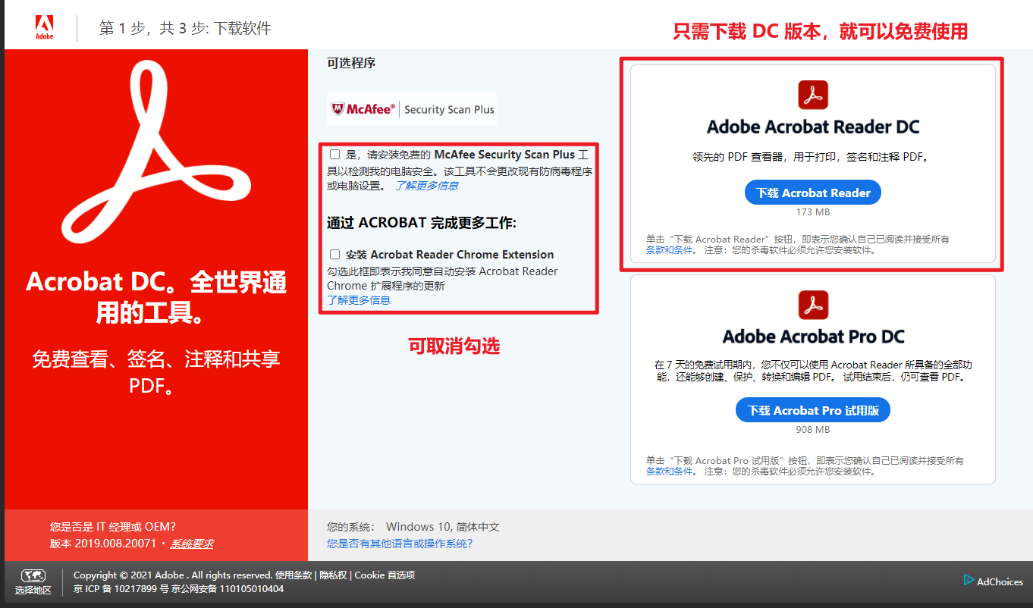The height and width of the screenshot is (608, 1033).
Task: Open 条款和条件 link in the Reader card
Action: (x=670, y=250)
